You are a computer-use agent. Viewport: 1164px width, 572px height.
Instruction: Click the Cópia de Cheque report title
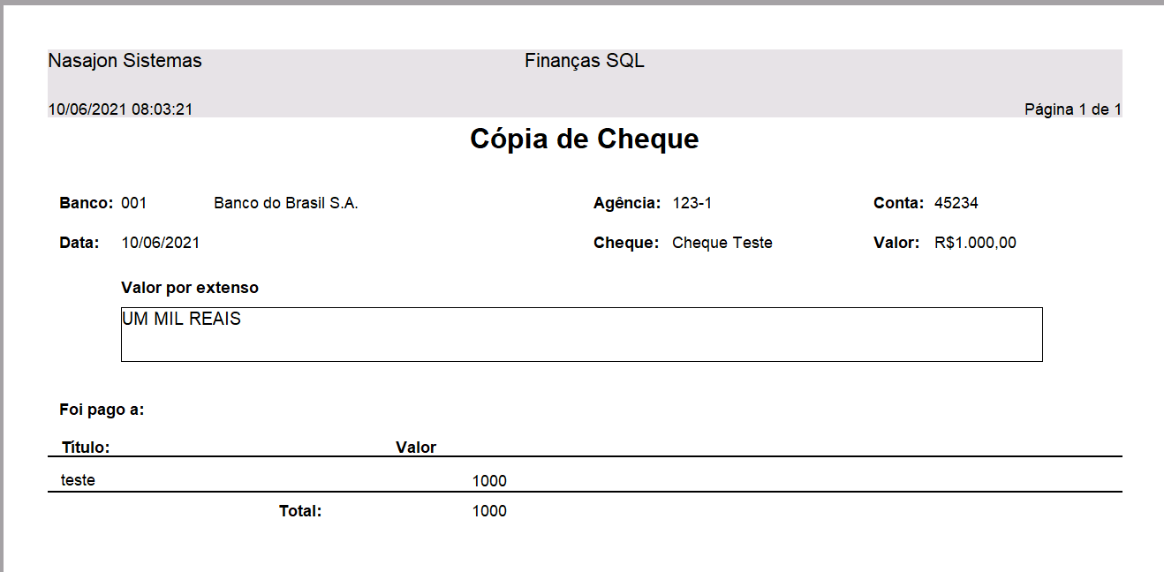(584, 139)
